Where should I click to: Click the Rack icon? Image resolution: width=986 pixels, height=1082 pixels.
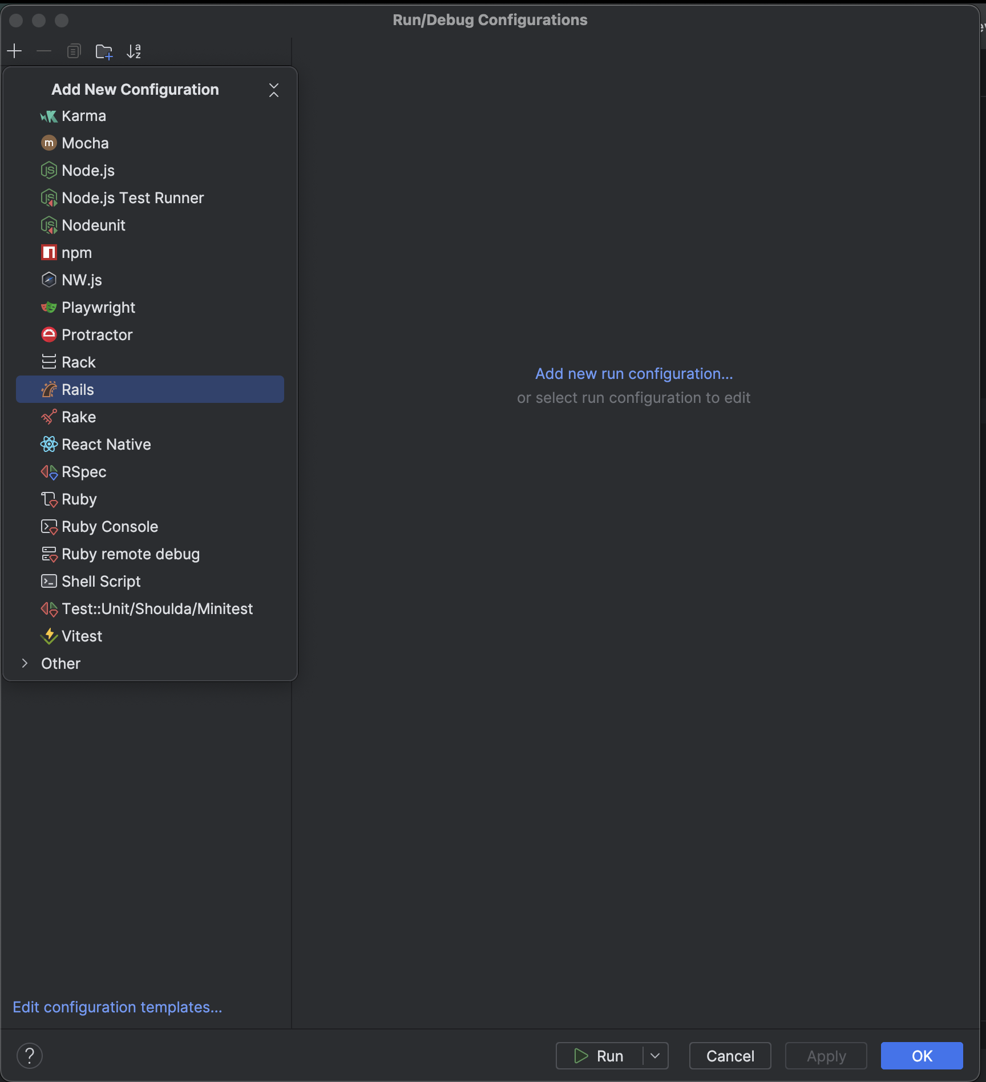coord(49,362)
